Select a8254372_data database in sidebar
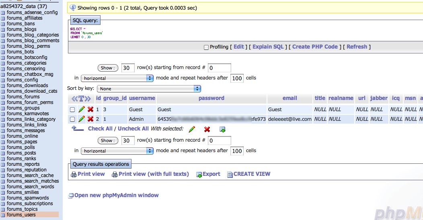The width and height of the screenshot is (423, 220). pyautogui.click(x=23, y=6)
